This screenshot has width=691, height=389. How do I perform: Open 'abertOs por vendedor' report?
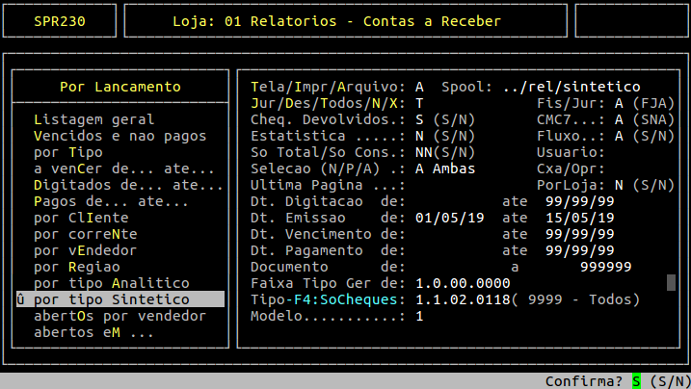coord(106,316)
